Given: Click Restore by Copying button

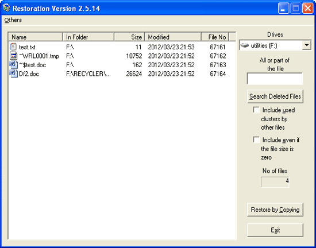Looking at the screenshot, I should (275, 210).
